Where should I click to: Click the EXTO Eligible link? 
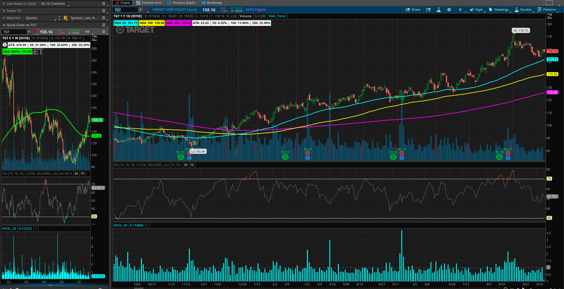click(x=256, y=10)
